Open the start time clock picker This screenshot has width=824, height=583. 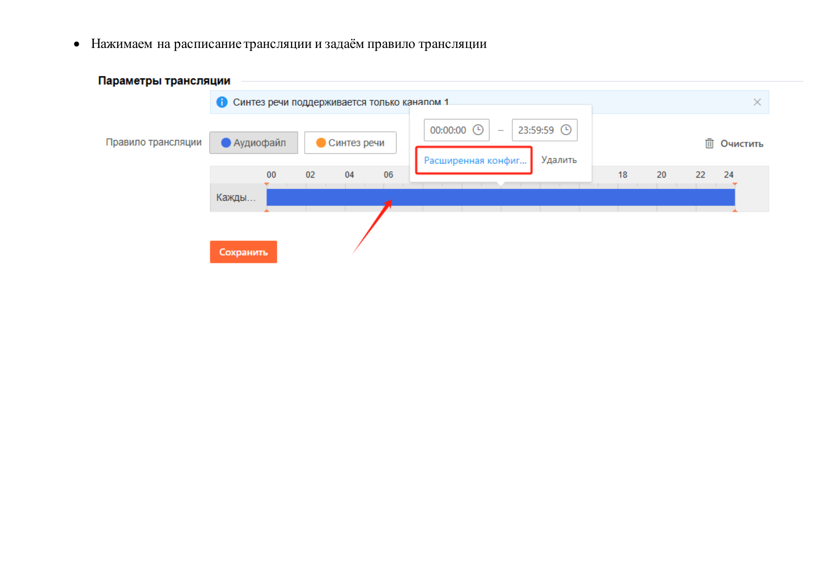tap(478, 130)
